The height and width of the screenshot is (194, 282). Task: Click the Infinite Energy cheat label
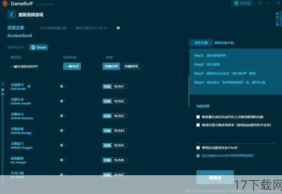[x=21, y=131]
